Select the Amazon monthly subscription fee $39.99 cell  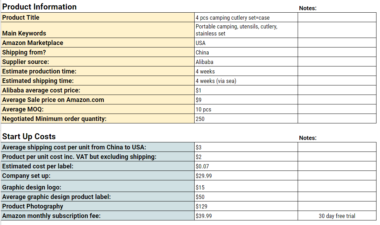coord(246,216)
